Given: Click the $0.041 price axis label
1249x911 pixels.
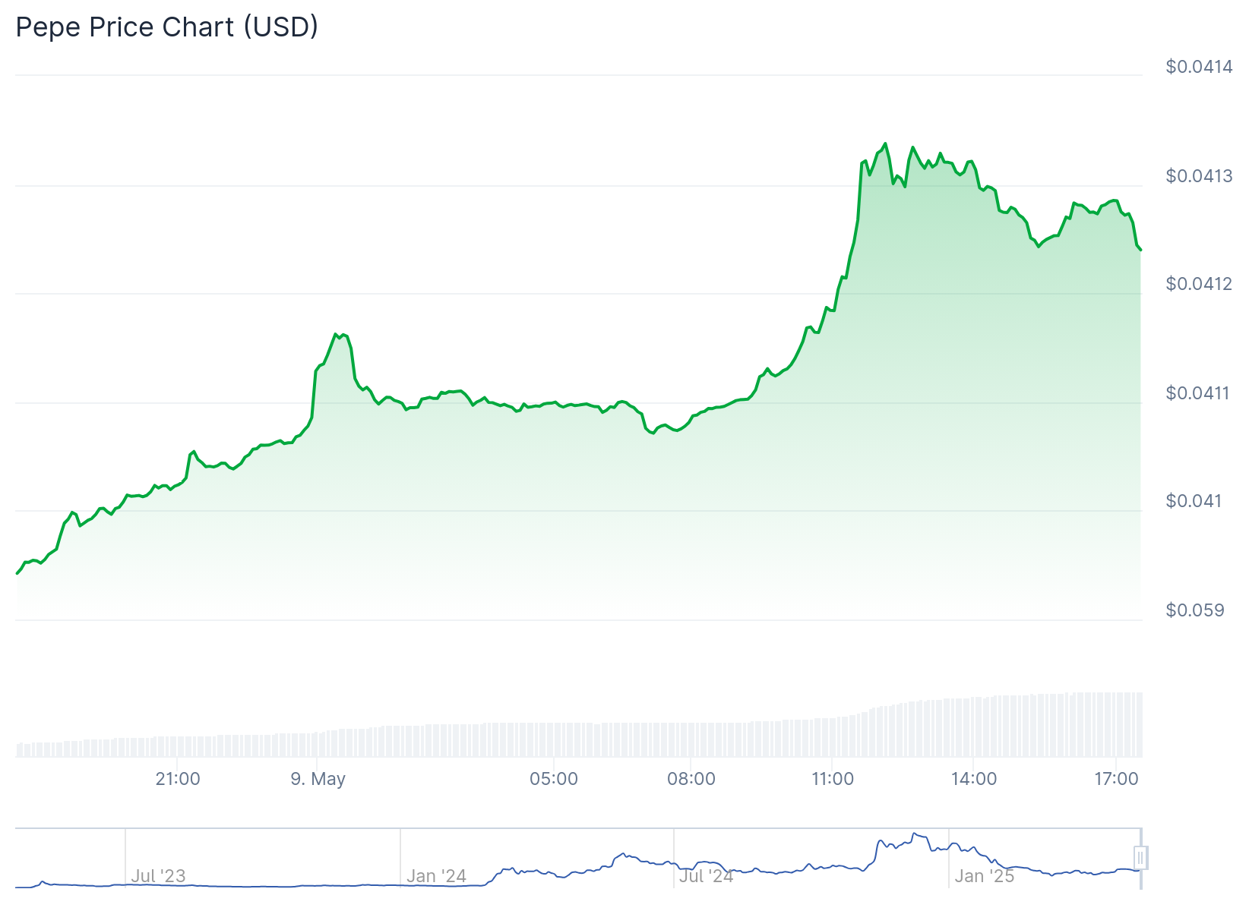Looking at the screenshot, I should point(1194,501).
